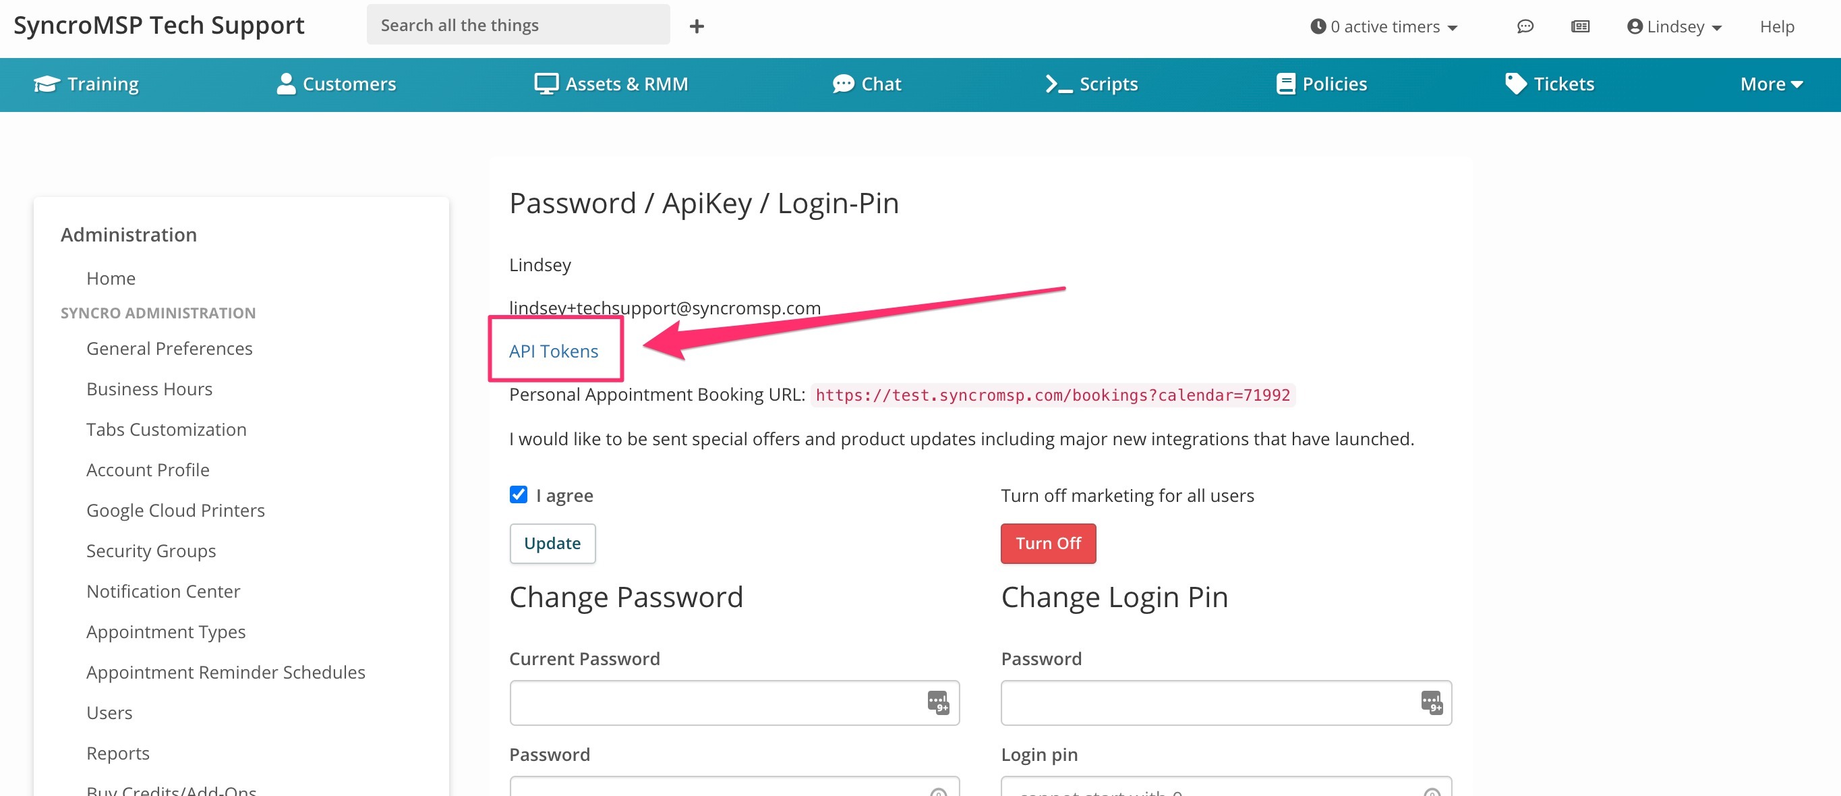Click the red Turn Off button
The image size is (1841, 796).
click(1048, 543)
